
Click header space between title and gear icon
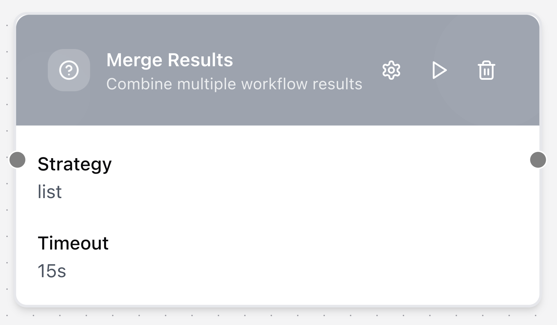click(x=307, y=60)
